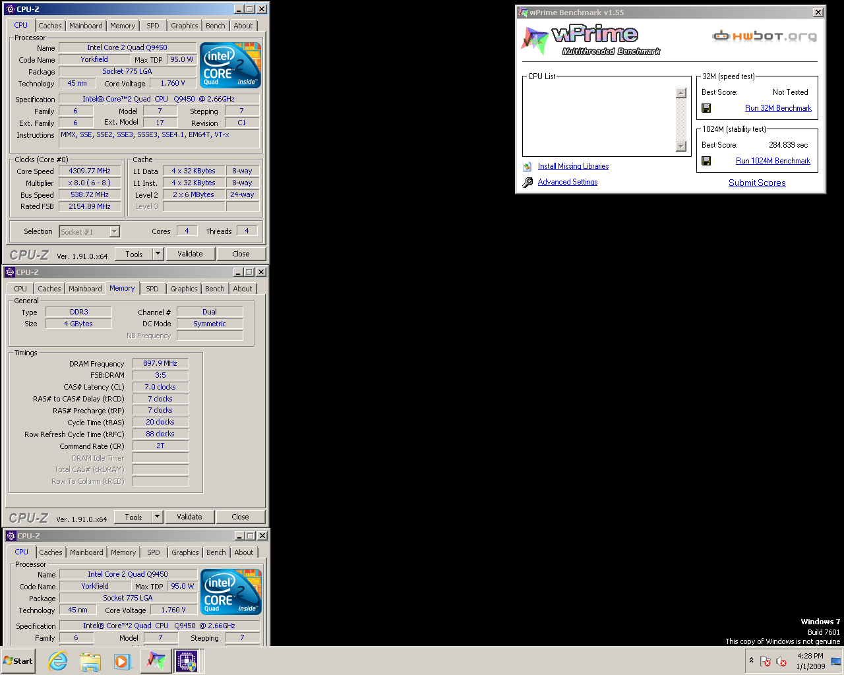Run the 32M Benchmark
Image resolution: width=844 pixels, height=675 pixels.
[x=778, y=108]
